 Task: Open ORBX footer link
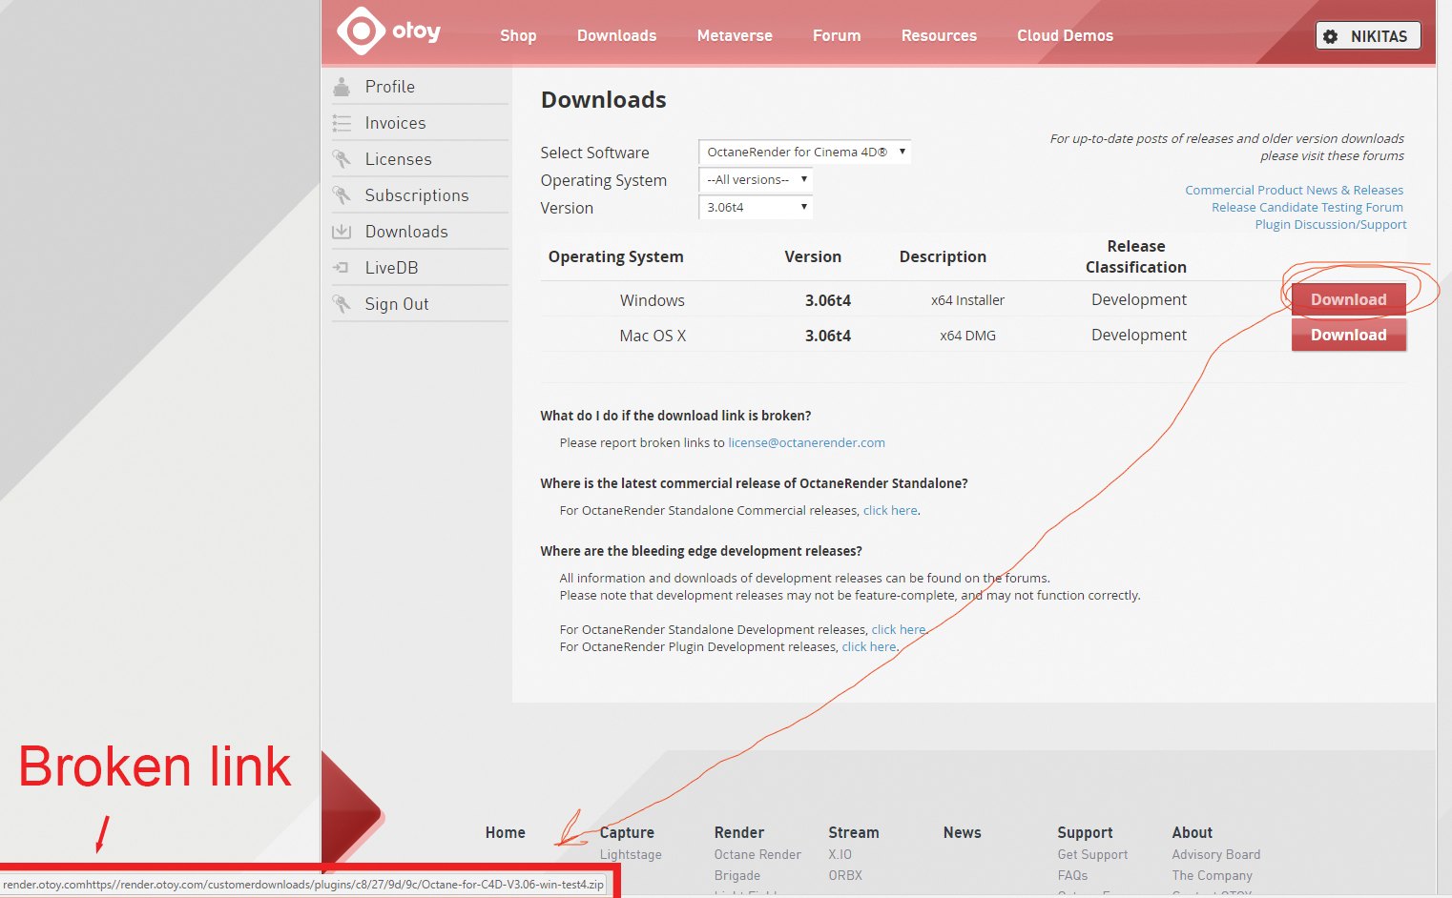coord(845,876)
